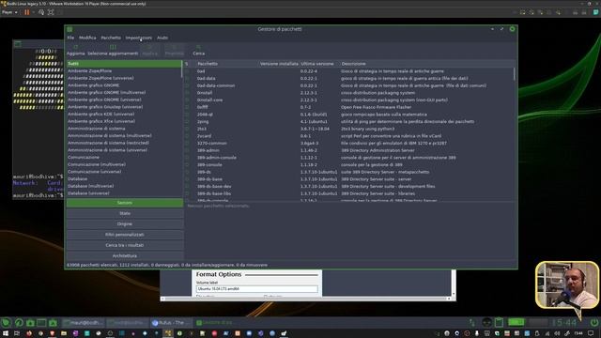601x338 pixels.
Task: Click the Bodhi shelf clipboard icon
Action: click(499, 323)
